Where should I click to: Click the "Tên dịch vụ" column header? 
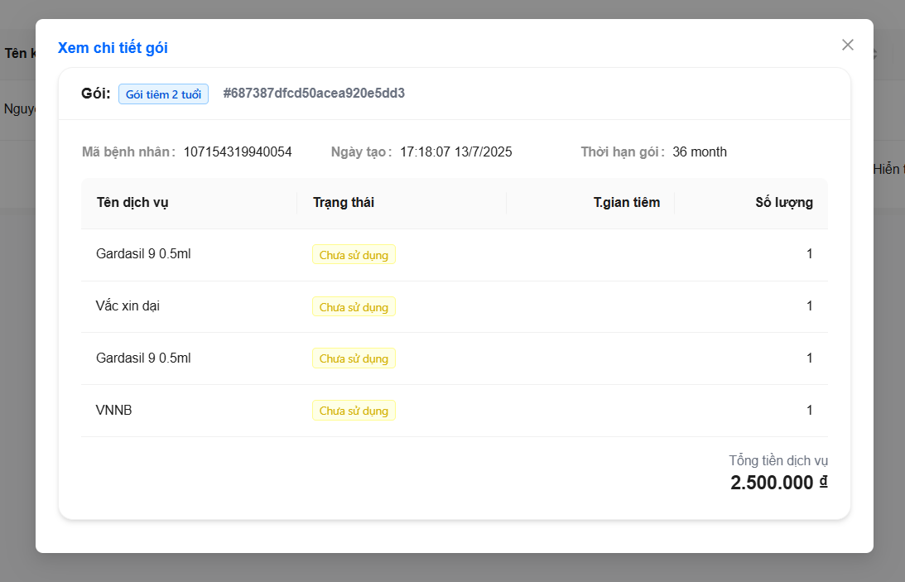tap(132, 202)
